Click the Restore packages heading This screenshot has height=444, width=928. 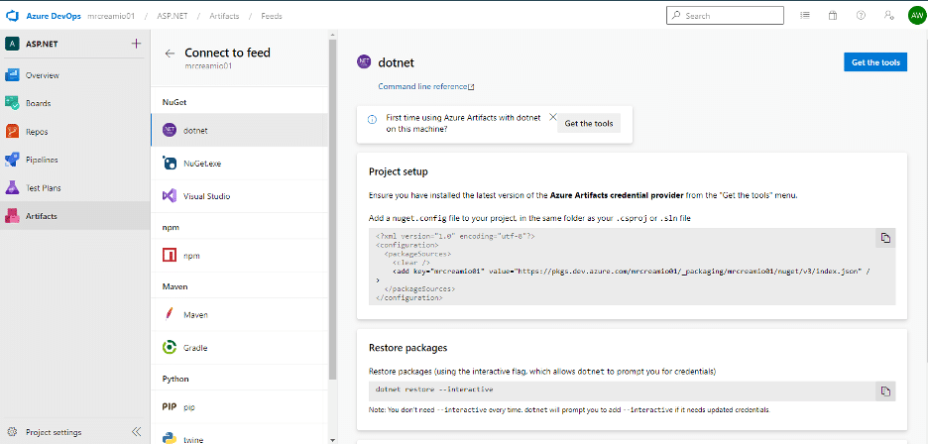pos(407,348)
